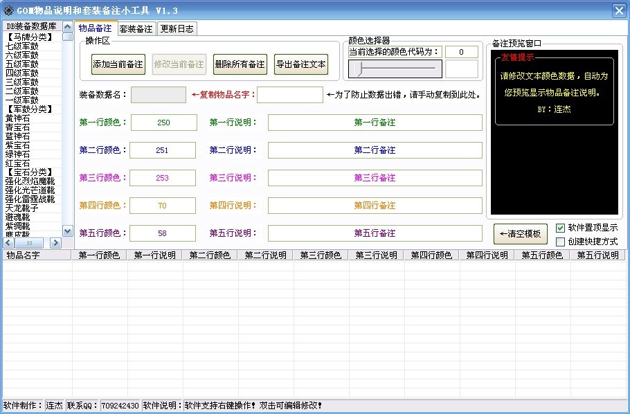630x414 pixels.
Task: Click the QQ number 709242430 in status bar
Action: coord(120,406)
